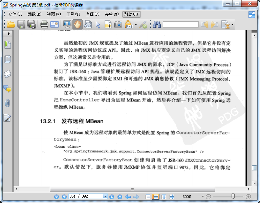Click the search text field
Viewport: 260px width, 203px height.
[x=181, y=24]
